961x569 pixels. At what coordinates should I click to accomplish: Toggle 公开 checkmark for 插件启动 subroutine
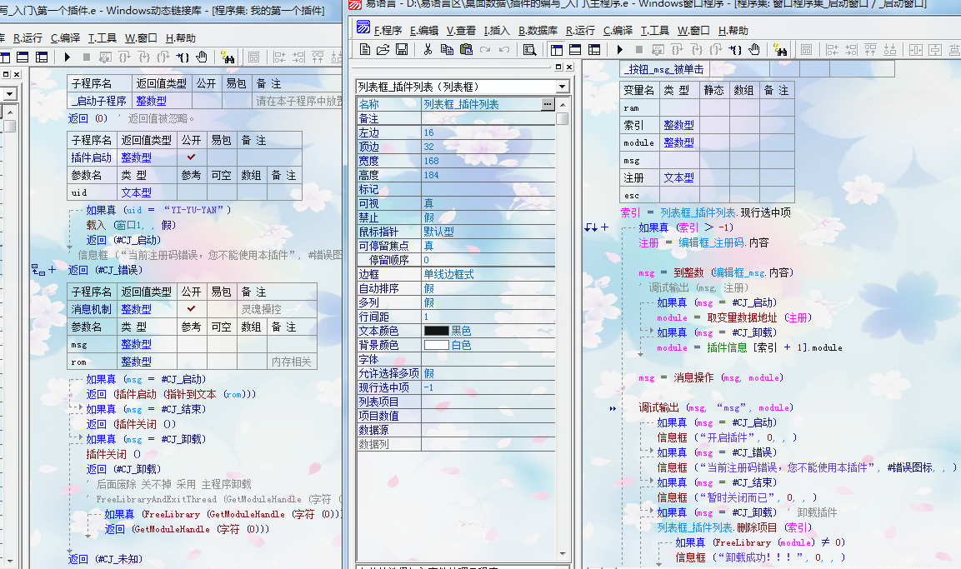click(x=191, y=157)
